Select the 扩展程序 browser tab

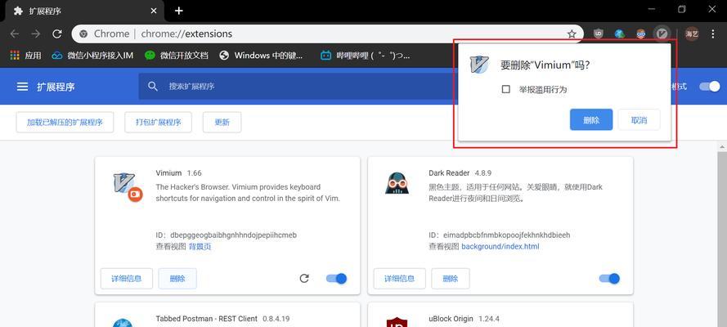(83, 11)
